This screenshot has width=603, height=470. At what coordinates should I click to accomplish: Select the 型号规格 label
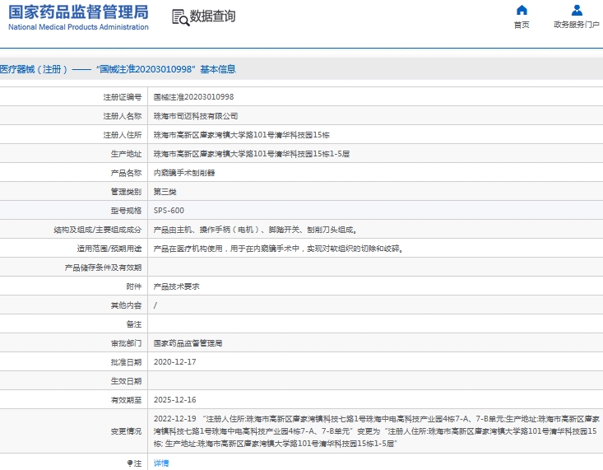[x=126, y=211]
